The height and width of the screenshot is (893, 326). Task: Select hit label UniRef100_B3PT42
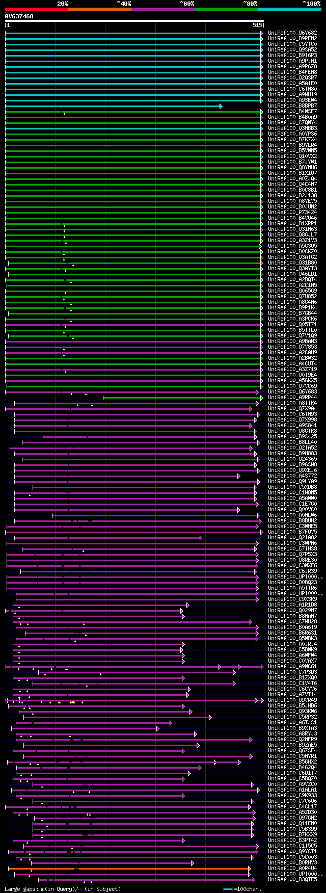(292, 841)
